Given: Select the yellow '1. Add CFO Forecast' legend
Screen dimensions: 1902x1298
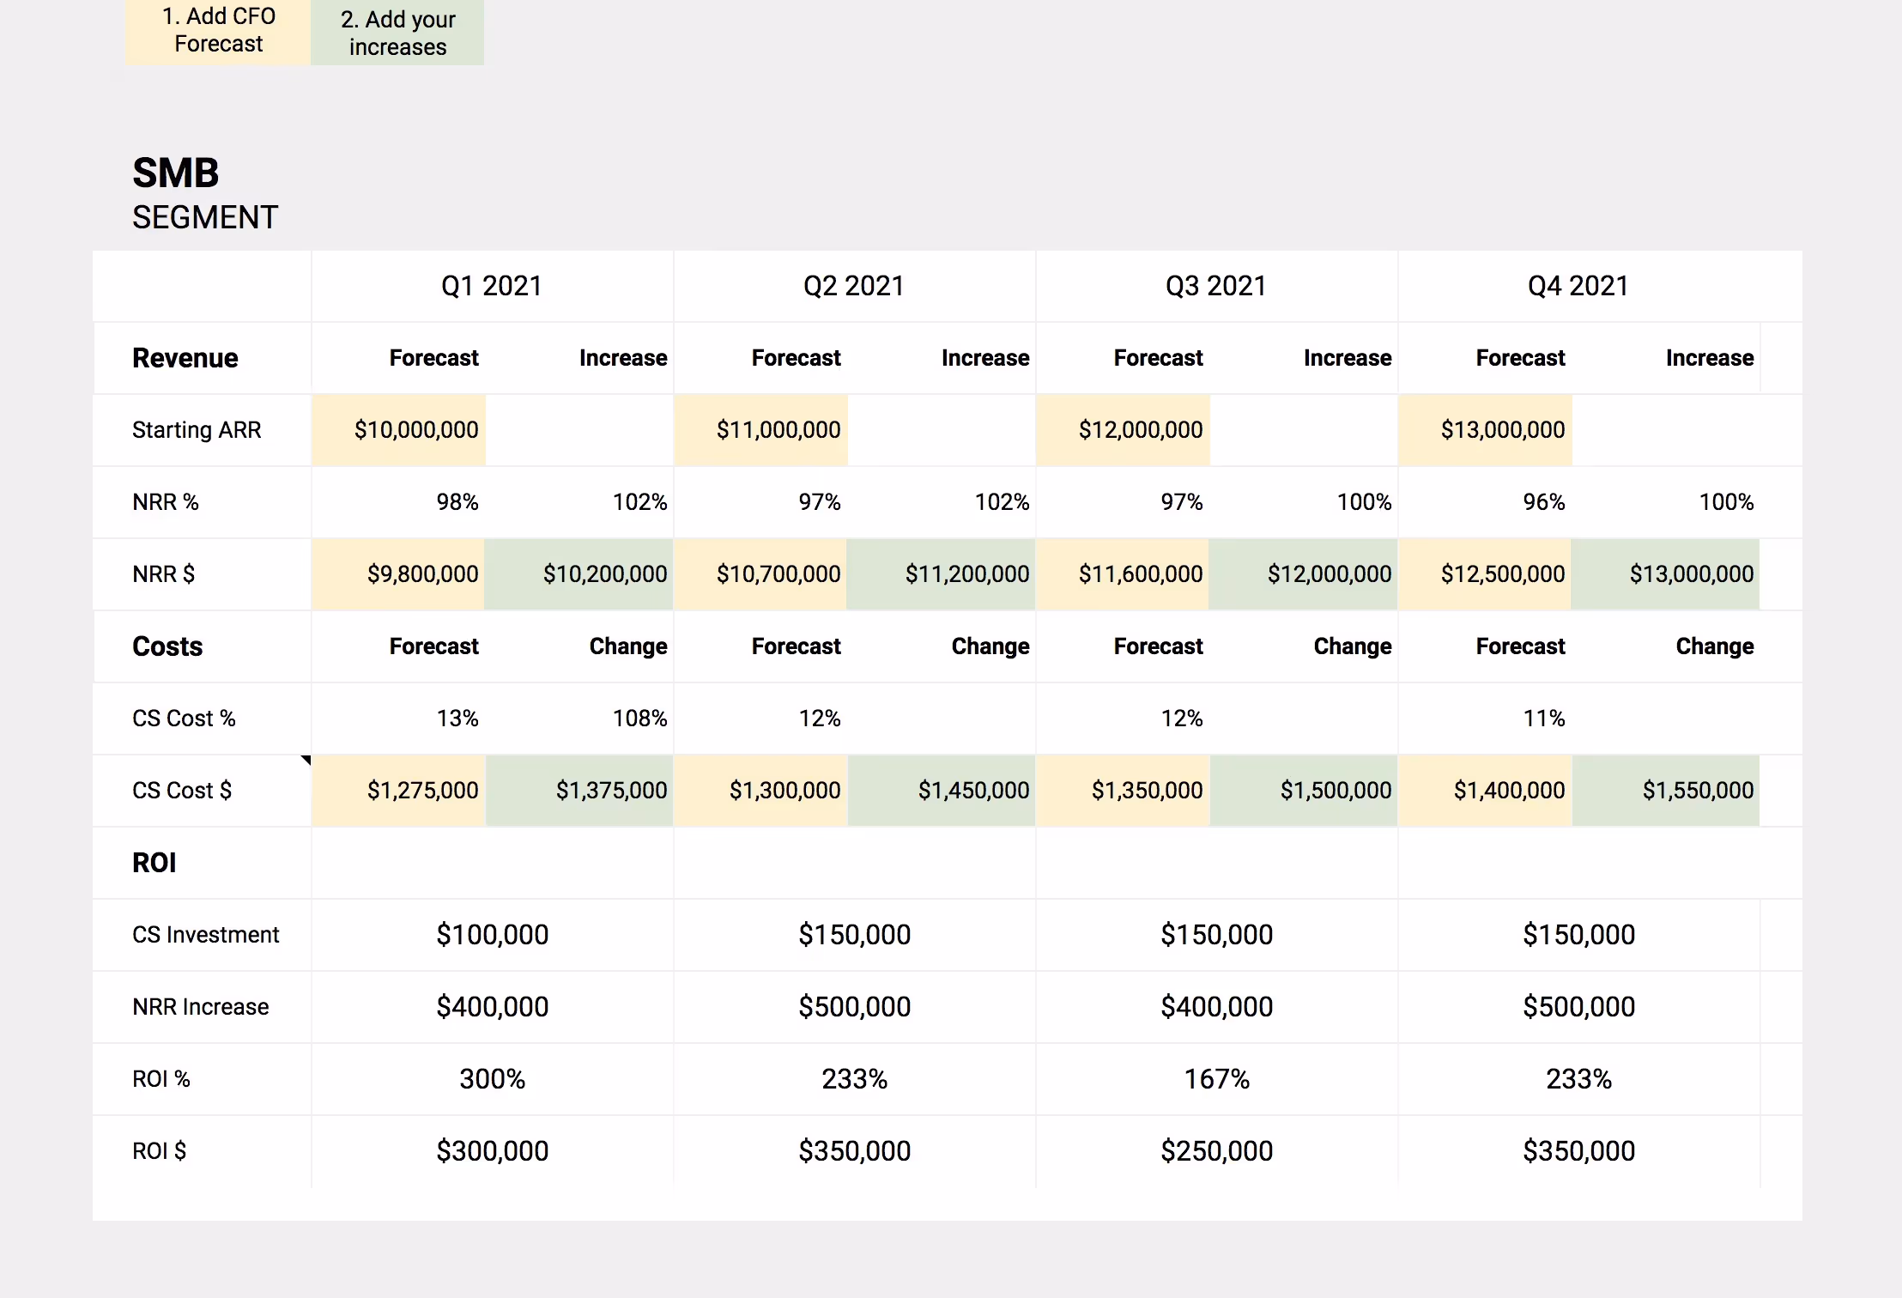Looking at the screenshot, I should coord(217,32).
